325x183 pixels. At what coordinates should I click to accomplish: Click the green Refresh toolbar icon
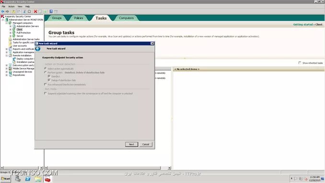[x=45, y=12]
